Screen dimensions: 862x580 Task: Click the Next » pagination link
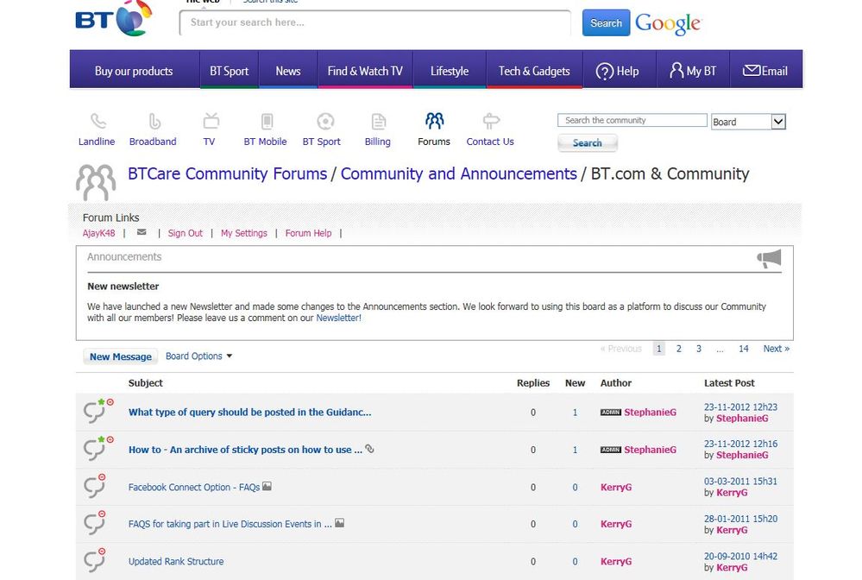tap(777, 349)
